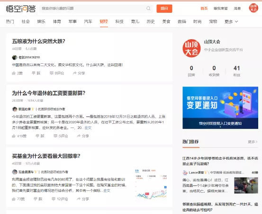
Task: Like the 退休工资 answer with thumbs-up
Action: click(19, 136)
